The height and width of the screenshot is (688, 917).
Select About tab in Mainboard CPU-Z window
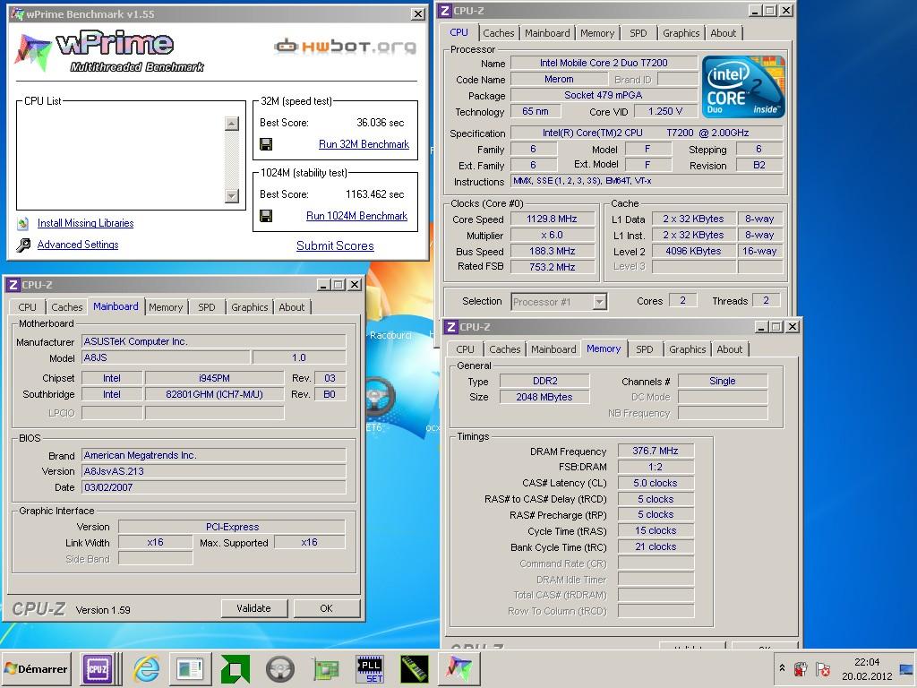(291, 307)
